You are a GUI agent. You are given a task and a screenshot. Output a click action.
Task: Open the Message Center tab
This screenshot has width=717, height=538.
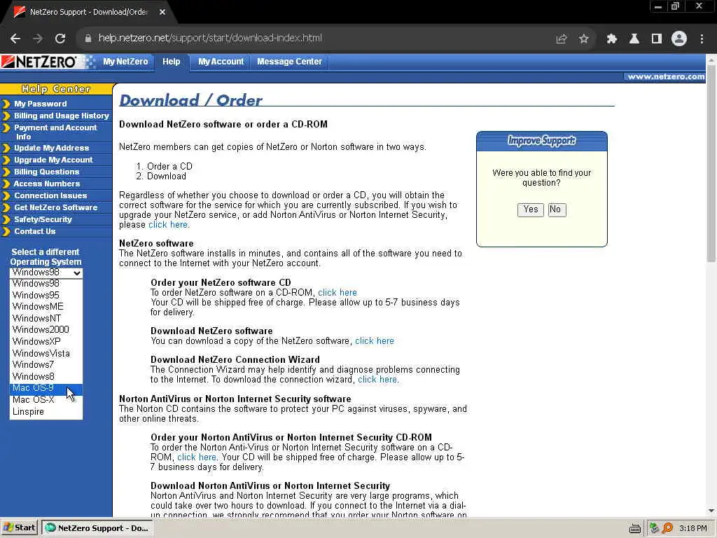point(289,62)
